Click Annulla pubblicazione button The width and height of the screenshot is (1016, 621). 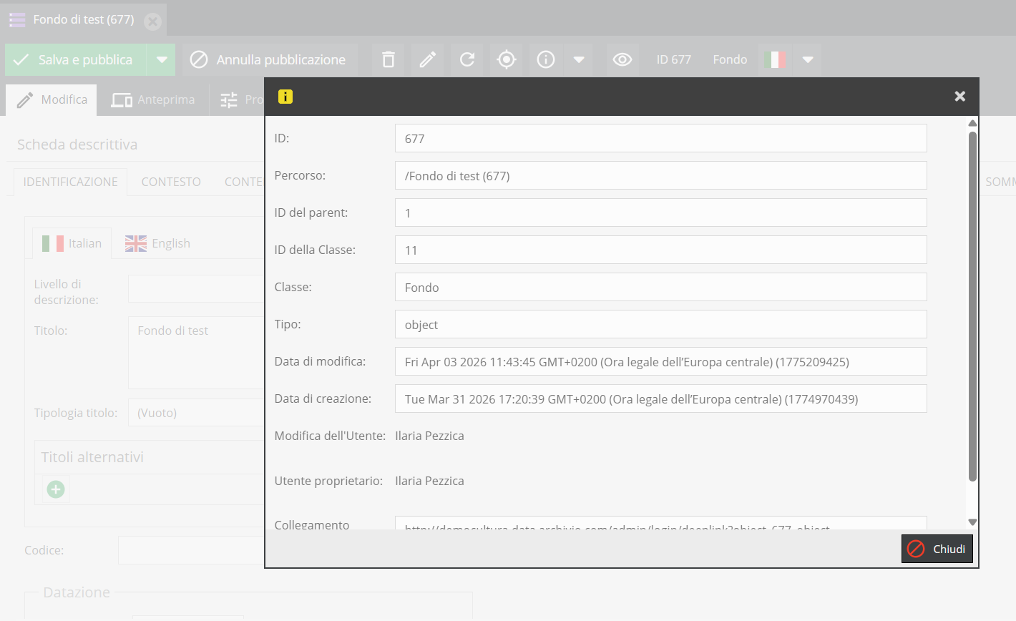pyautogui.click(x=268, y=60)
